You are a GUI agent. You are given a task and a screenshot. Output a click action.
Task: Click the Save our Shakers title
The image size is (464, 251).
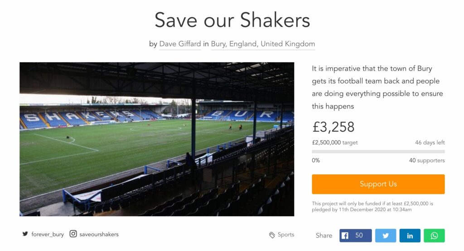[232, 20]
